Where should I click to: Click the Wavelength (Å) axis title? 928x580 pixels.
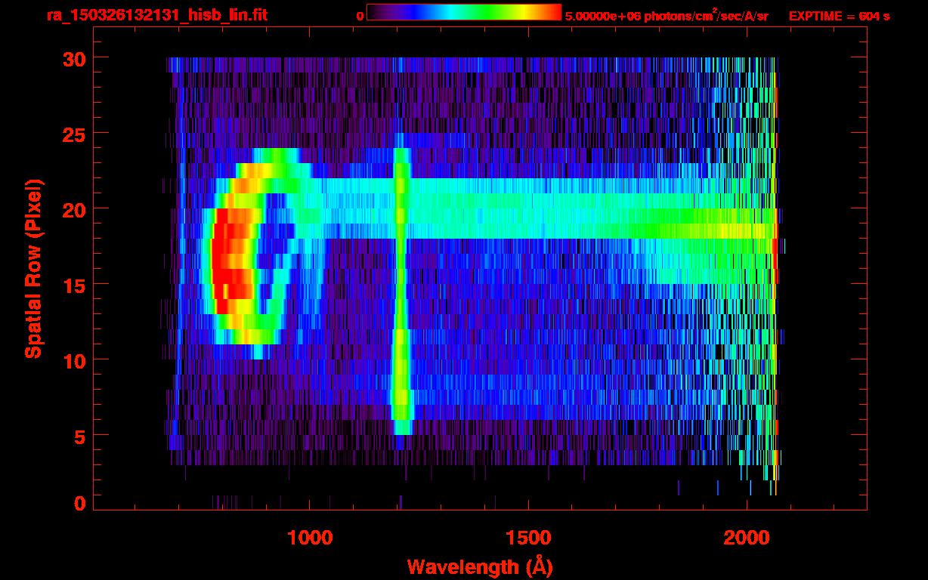477,566
